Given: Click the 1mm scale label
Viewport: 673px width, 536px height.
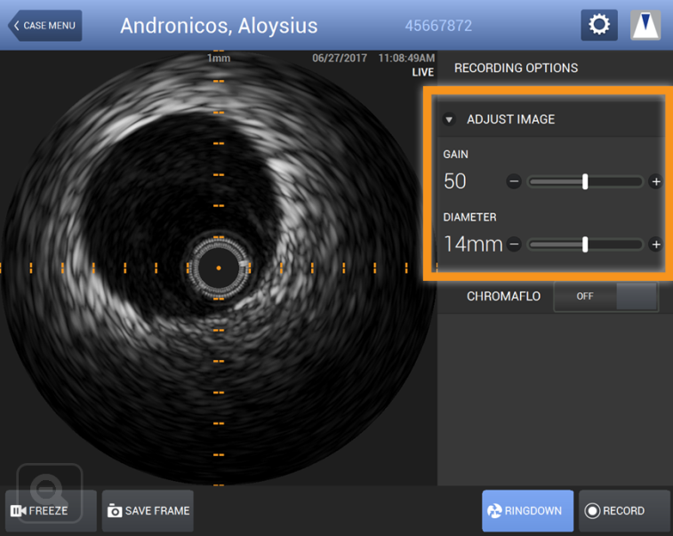Looking at the screenshot, I should point(219,58).
